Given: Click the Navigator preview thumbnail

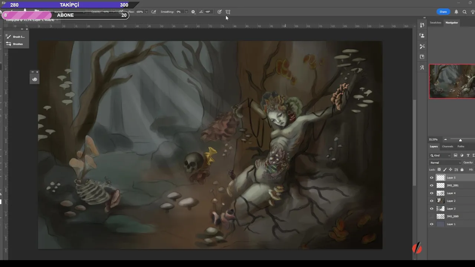Looking at the screenshot, I should [x=452, y=81].
